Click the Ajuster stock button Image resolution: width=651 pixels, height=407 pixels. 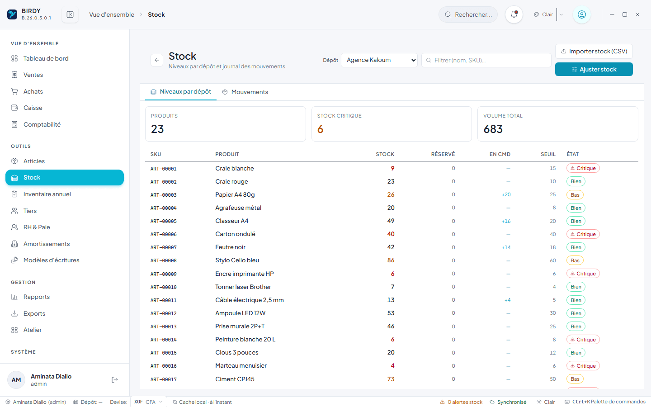point(594,69)
